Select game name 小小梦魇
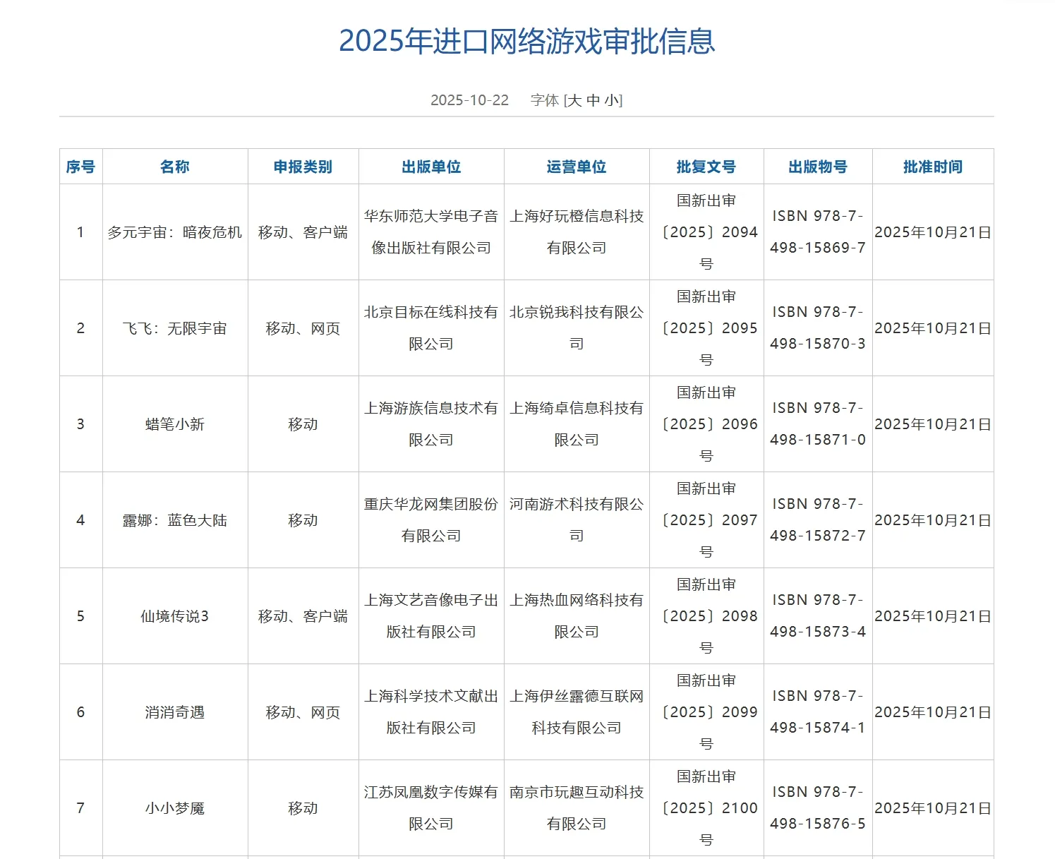Image resolution: width=1055 pixels, height=859 pixels. pyautogui.click(x=175, y=808)
